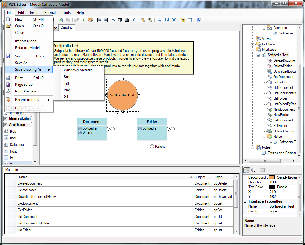Sort methods by Name column header
305x245 pixels.
tap(105, 177)
